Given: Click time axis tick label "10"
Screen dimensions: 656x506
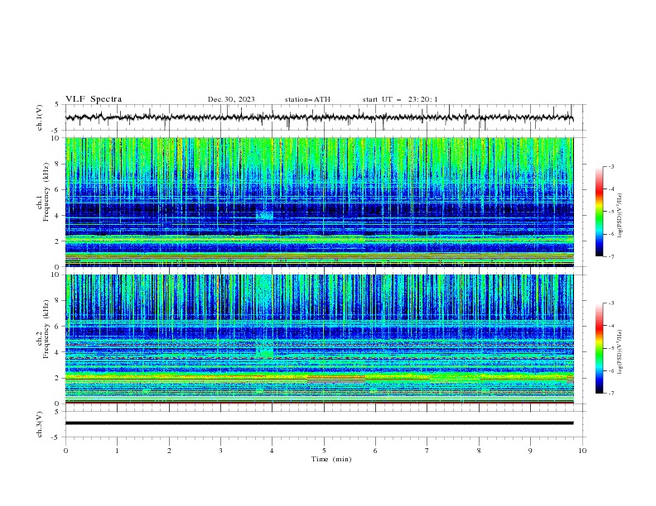Looking at the screenshot, I should (582, 451).
